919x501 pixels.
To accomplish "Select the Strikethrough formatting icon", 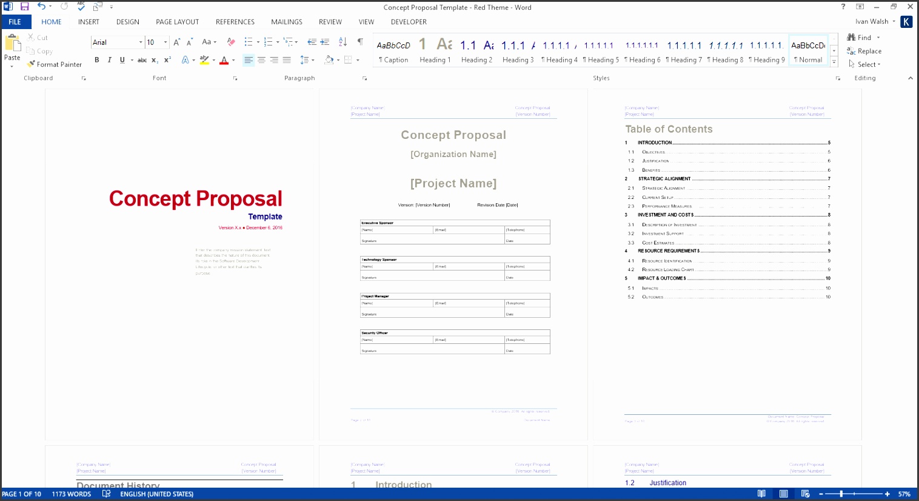I will coord(142,60).
